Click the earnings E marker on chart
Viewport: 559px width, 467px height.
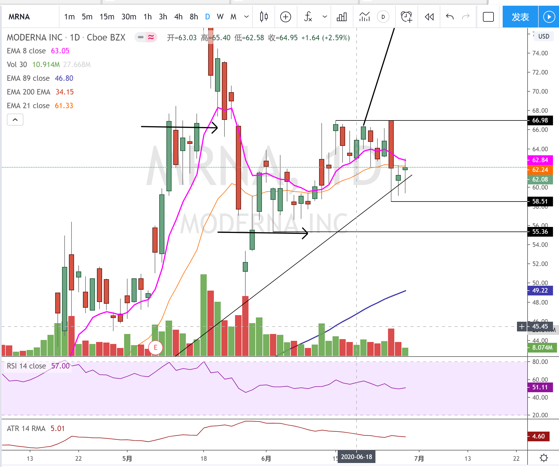156,347
